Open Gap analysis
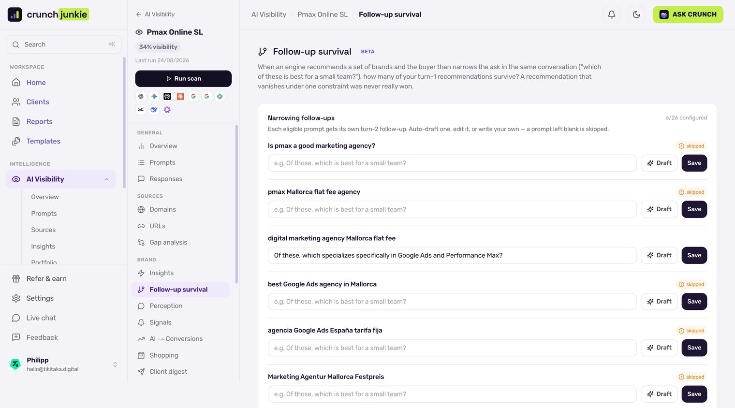This screenshot has width=735, height=408. pyautogui.click(x=180, y=242)
